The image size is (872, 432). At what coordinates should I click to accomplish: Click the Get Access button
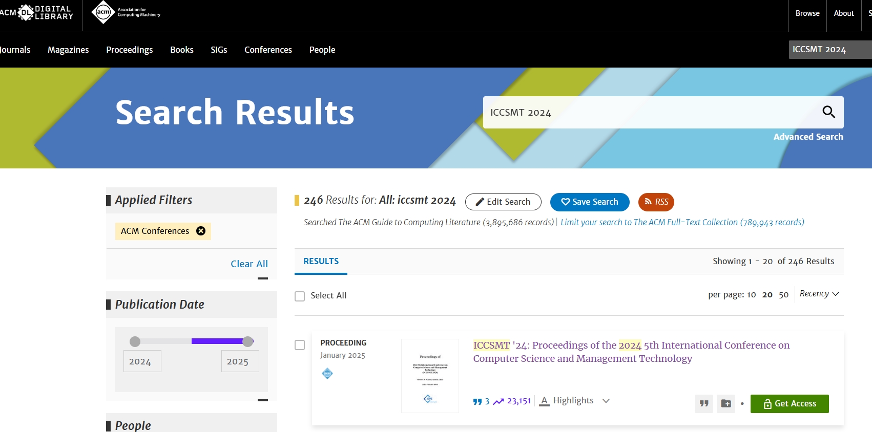point(790,404)
